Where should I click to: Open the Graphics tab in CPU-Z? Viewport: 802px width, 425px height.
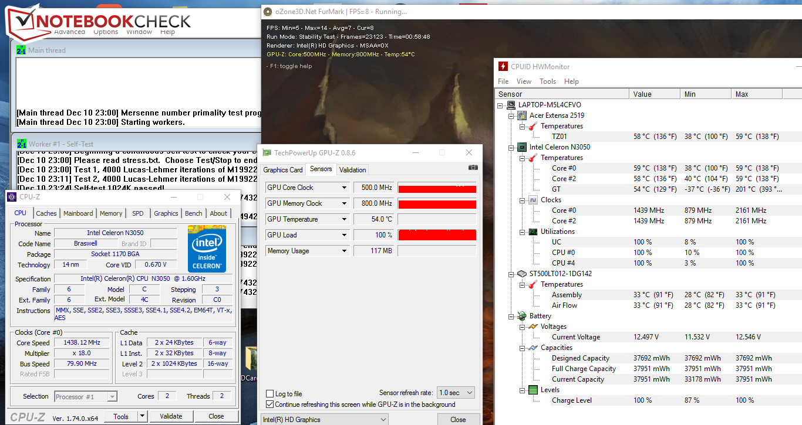166,213
